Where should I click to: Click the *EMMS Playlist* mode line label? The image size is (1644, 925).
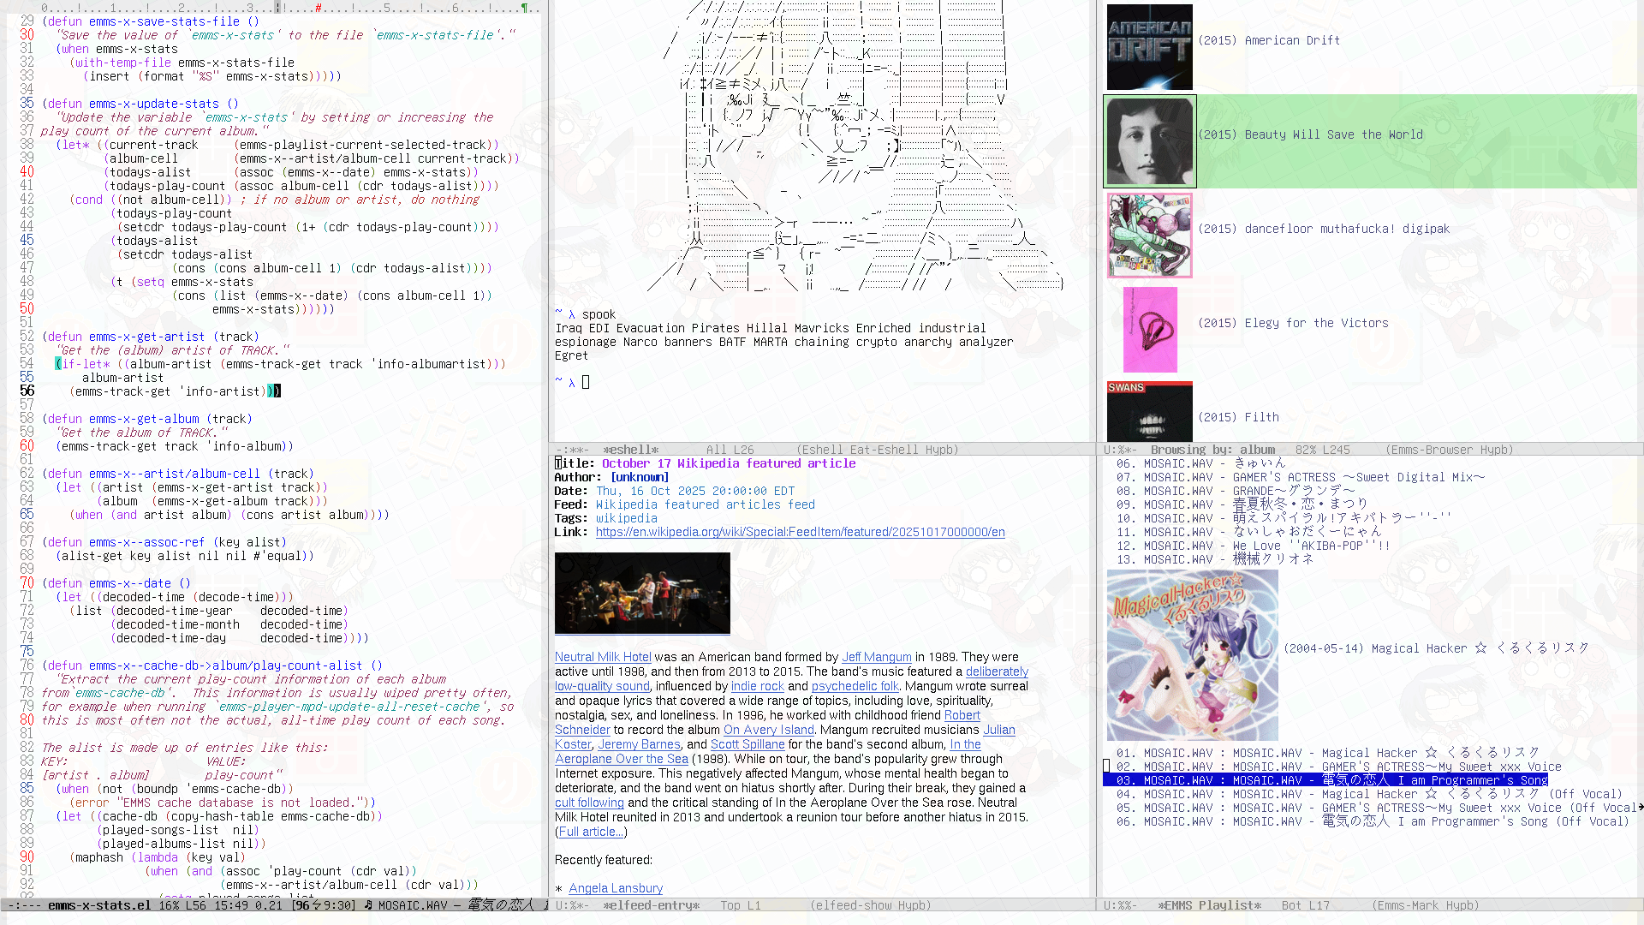click(x=1209, y=905)
